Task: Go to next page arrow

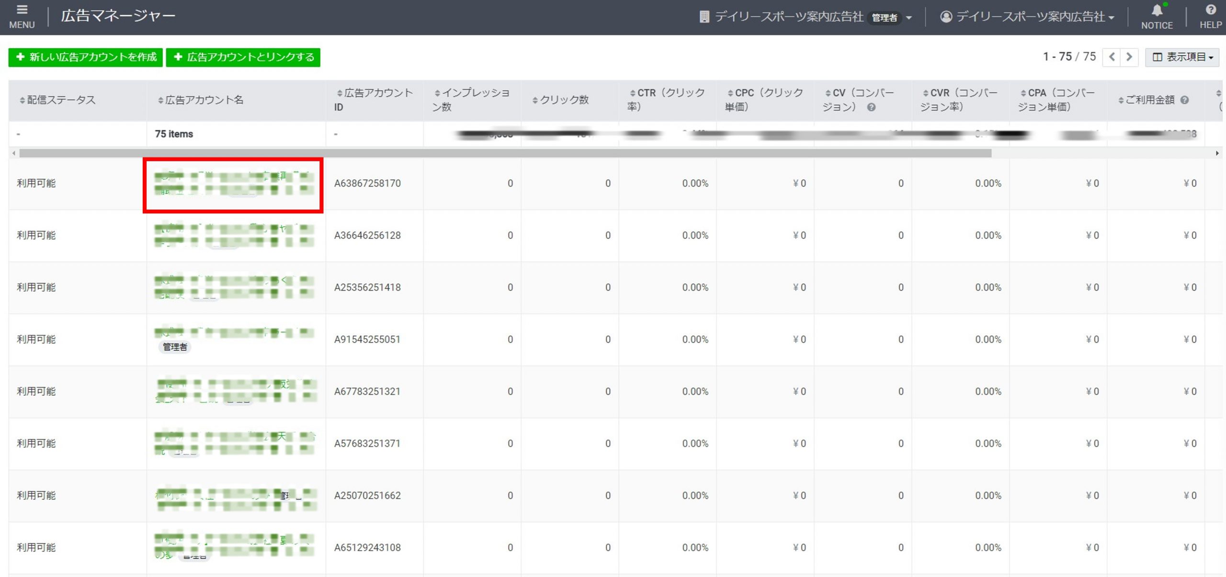Action: pos(1129,57)
